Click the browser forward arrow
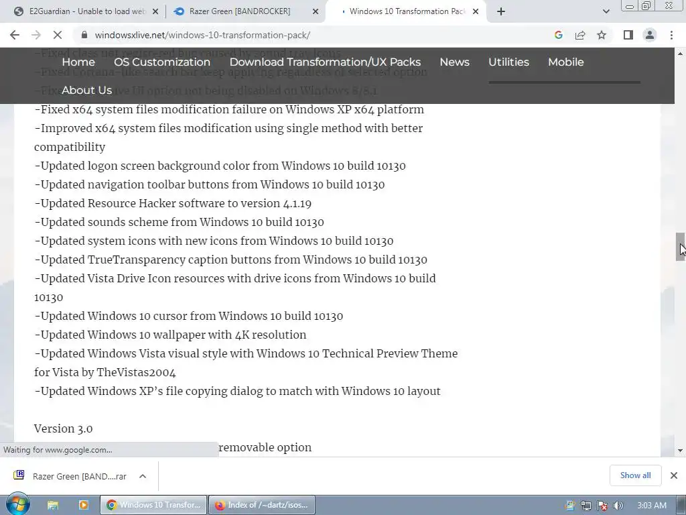 (36, 35)
